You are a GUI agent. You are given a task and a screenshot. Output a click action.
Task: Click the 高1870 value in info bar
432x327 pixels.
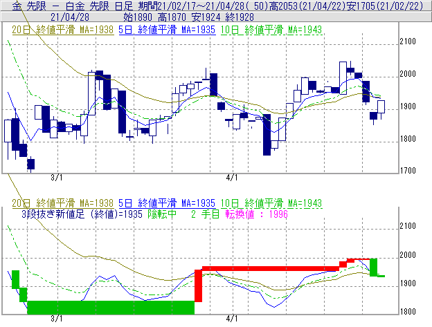click(172, 17)
